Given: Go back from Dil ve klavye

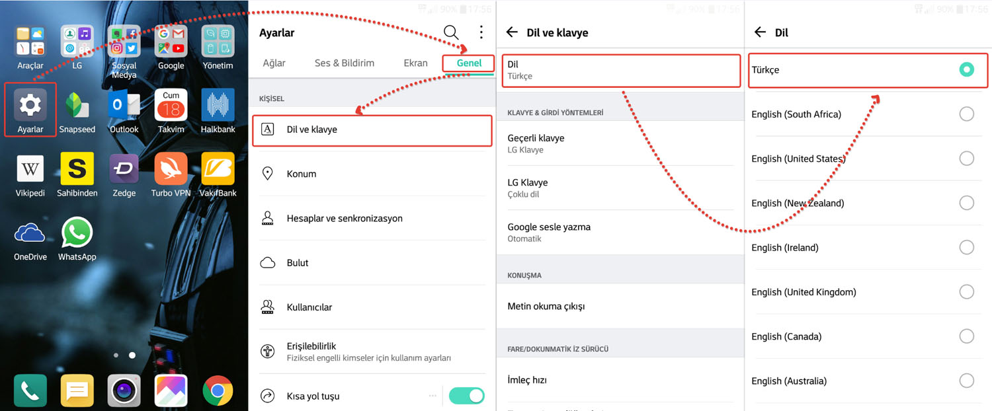Looking at the screenshot, I should pos(512,32).
